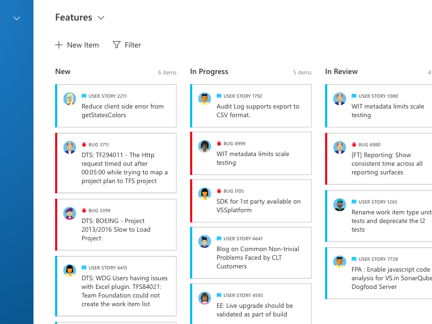Click the book icon on User Story 1792
Viewport: 432px width, 324px height.
coord(219,96)
